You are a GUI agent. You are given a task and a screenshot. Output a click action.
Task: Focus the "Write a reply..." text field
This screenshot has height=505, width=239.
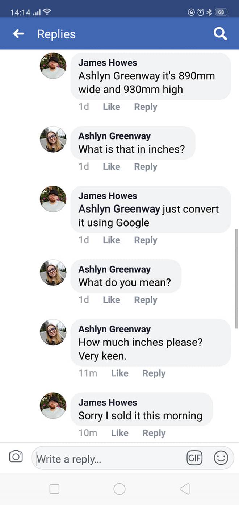109,459
